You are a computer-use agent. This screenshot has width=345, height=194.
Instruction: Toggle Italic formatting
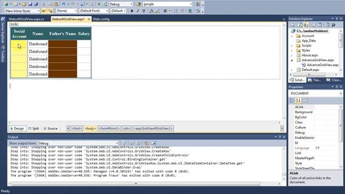coord(138,11)
